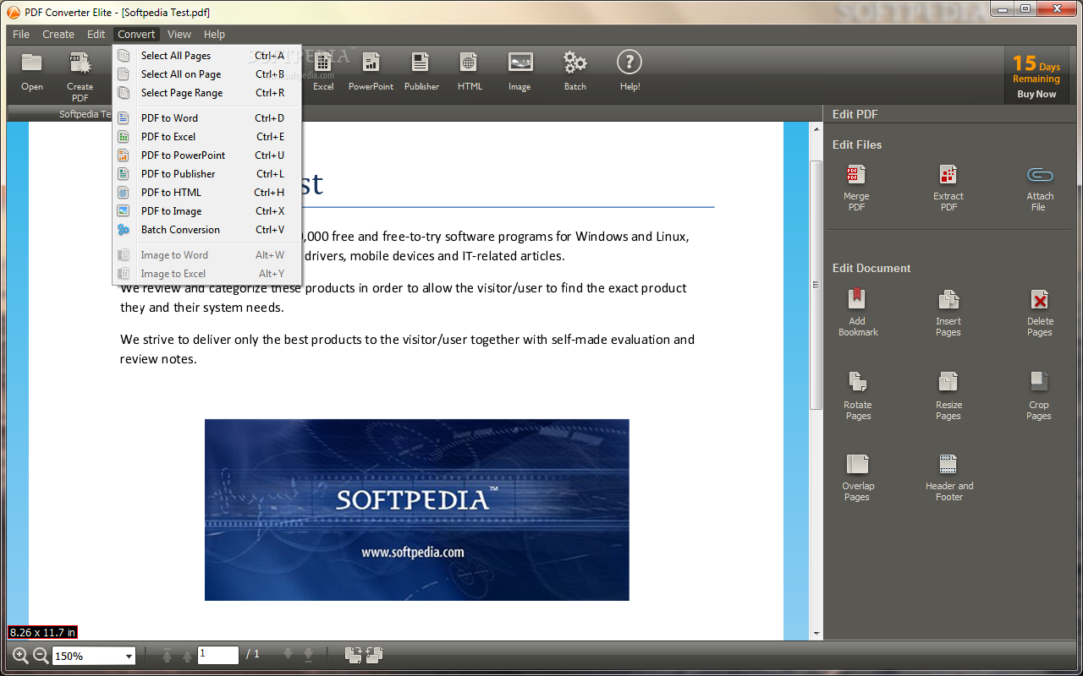Image resolution: width=1083 pixels, height=676 pixels.
Task: Select PDF to Image in the Convert menu
Action: click(x=207, y=211)
